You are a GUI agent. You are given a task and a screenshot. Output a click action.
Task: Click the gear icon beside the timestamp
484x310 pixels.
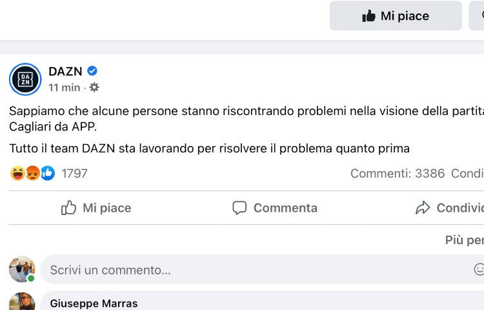(94, 87)
